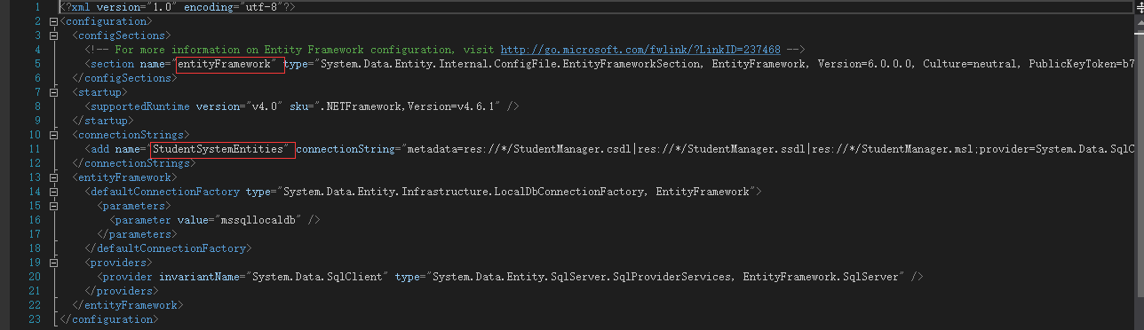Click the closing </configuration> tag
This screenshot has width=1144, height=330.
point(109,319)
